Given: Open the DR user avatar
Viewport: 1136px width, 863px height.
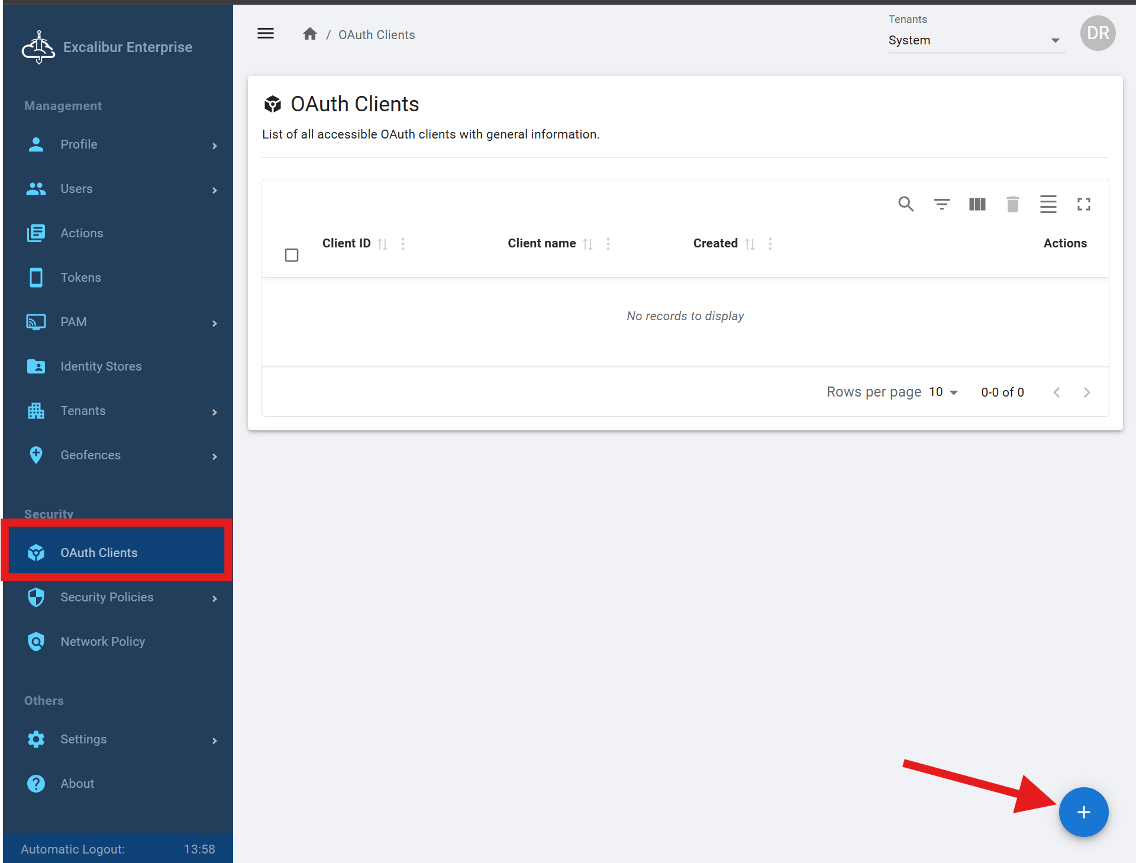Looking at the screenshot, I should 1098,33.
